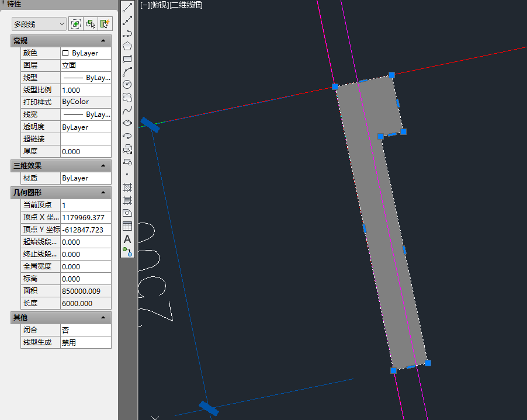Select the Arc draw tool
The height and width of the screenshot is (420, 527).
pyautogui.click(x=127, y=72)
